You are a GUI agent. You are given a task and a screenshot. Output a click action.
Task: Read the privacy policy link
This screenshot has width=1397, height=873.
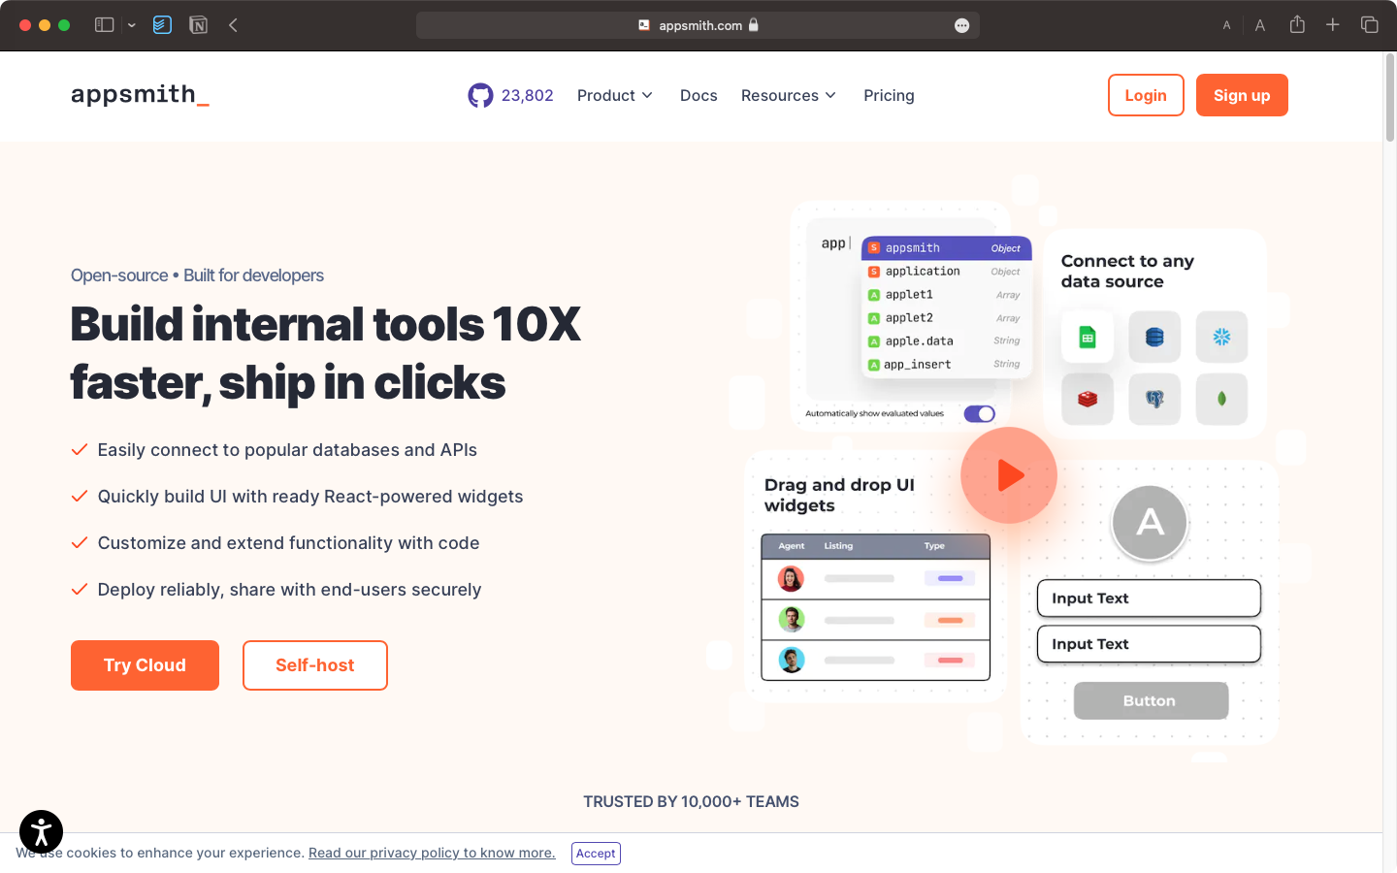[x=432, y=853]
